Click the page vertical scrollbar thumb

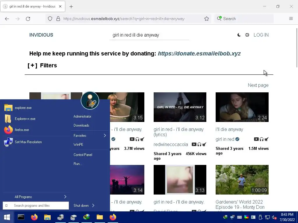(297, 48)
